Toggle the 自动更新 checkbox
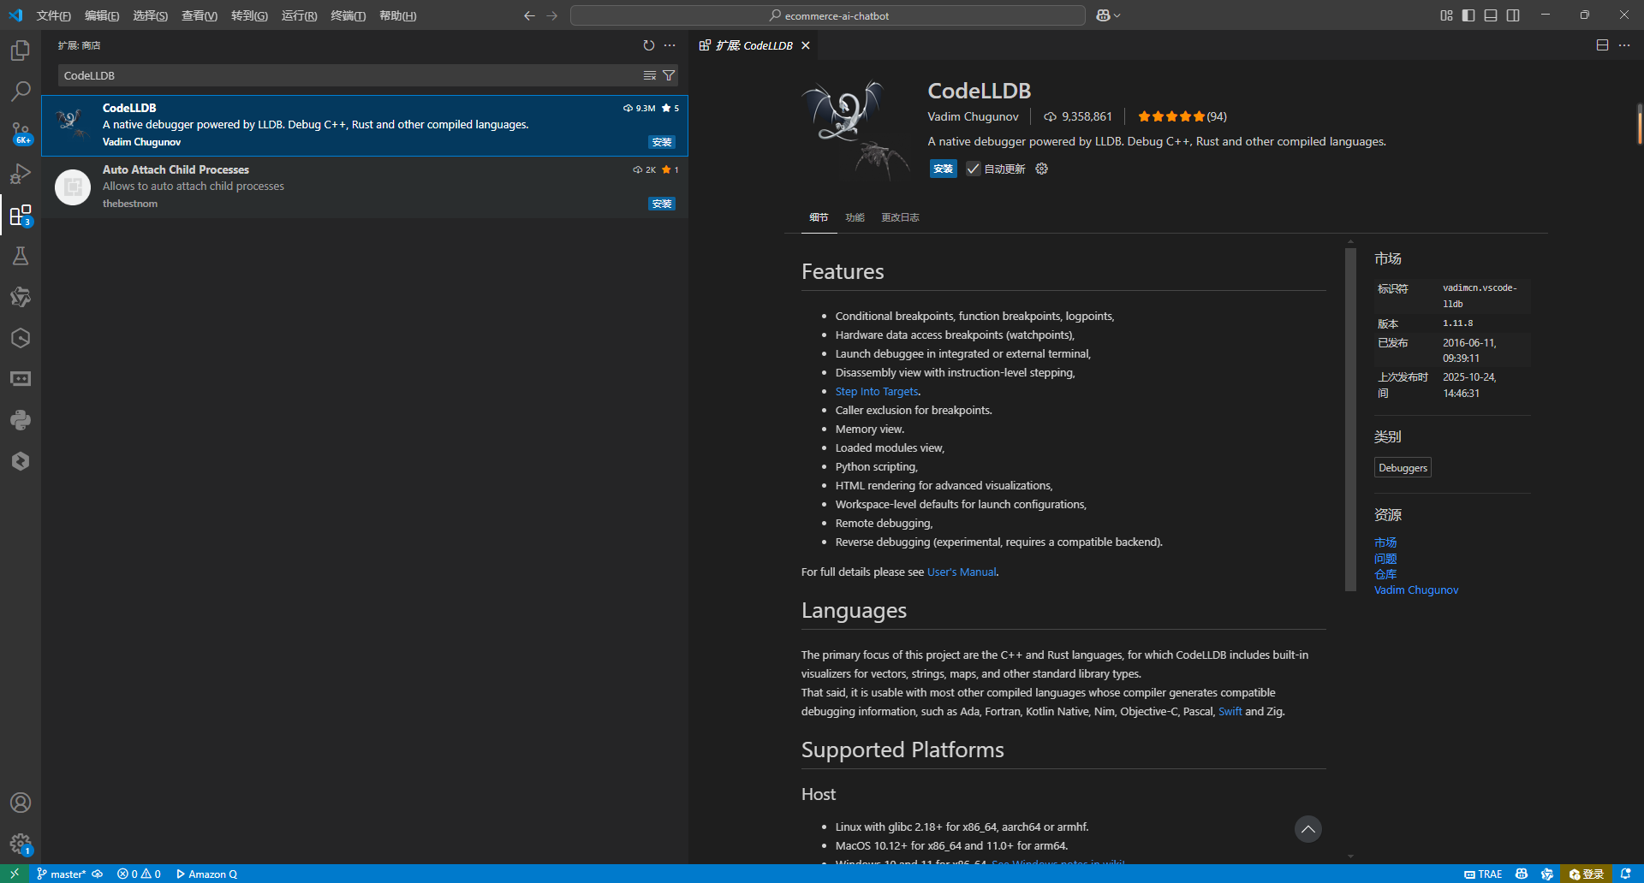The width and height of the screenshot is (1644, 883). click(x=973, y=169)
